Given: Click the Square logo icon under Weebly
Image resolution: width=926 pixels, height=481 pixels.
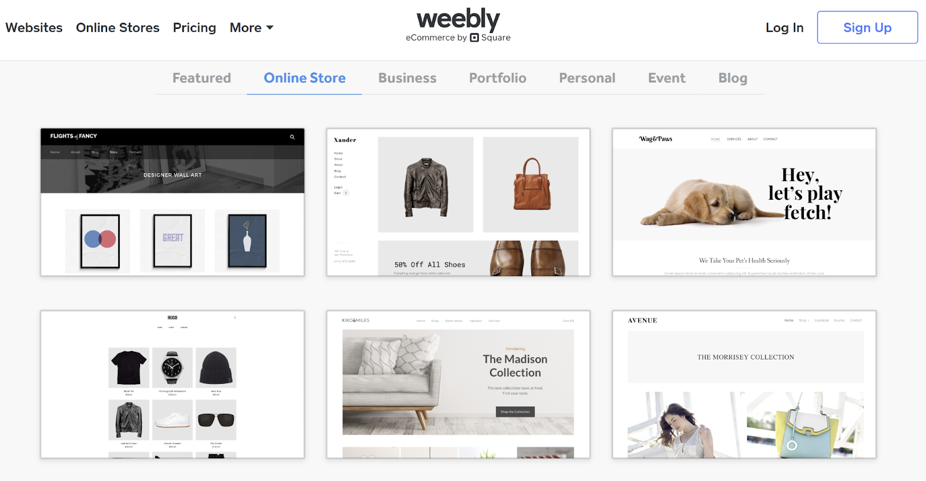Looking at the screenshot, I should click(x=474, y=38).
